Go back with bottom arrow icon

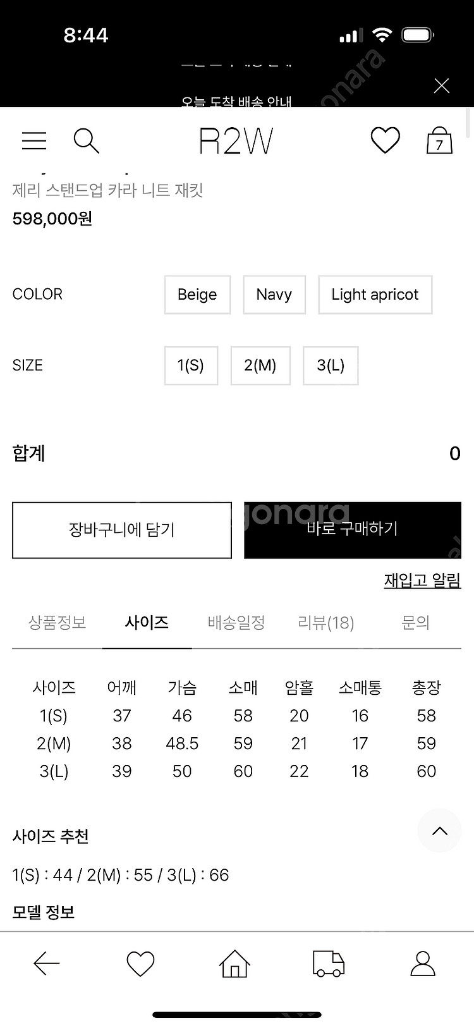coord(46,964)
